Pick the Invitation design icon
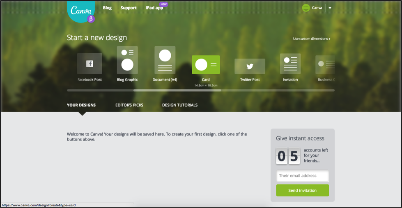Image resolution: width=402 pixels, height=208 pixels. point(290,63)
